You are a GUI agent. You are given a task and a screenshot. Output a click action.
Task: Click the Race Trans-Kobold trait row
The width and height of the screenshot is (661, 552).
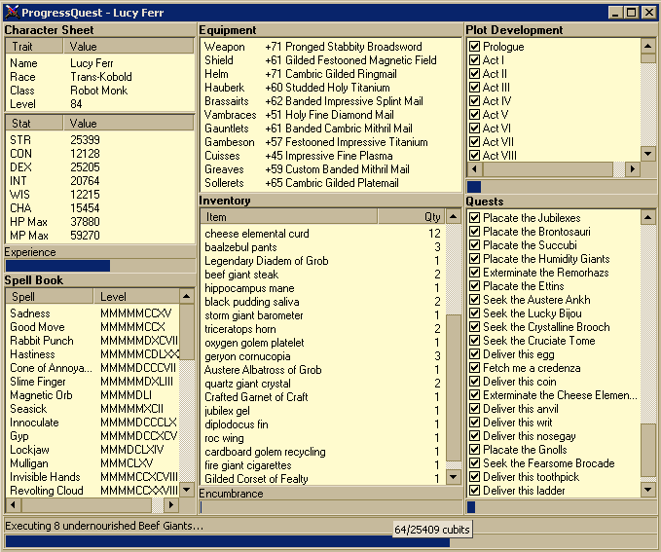click(x=100, y=77)
